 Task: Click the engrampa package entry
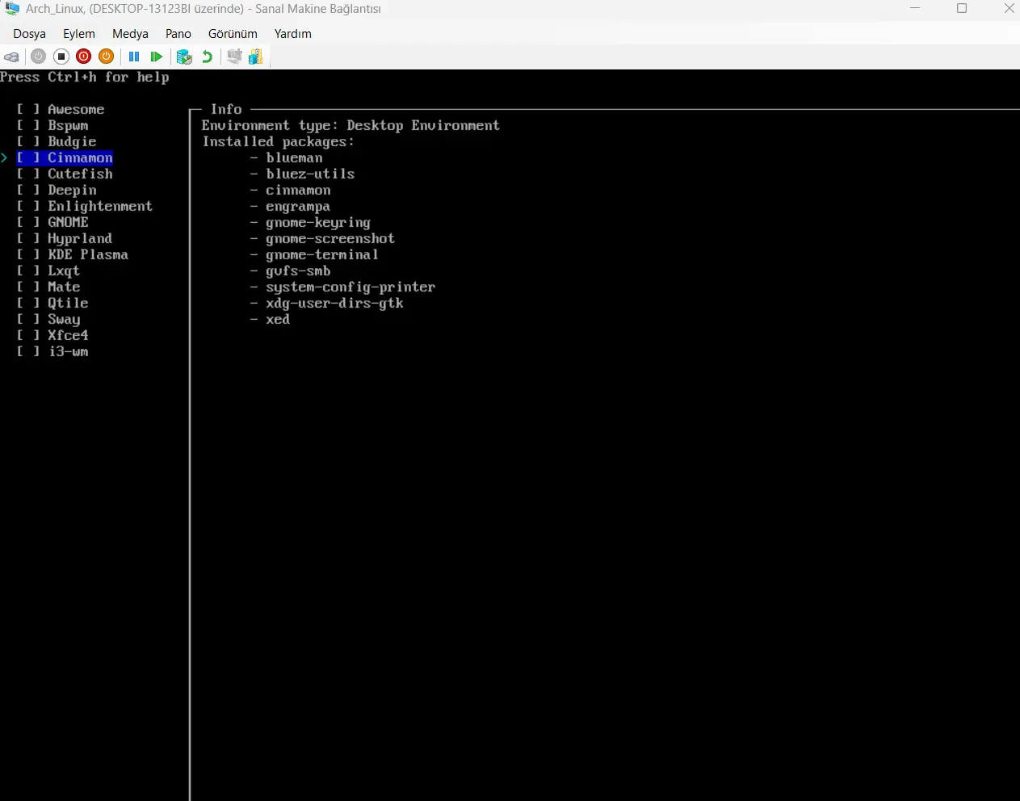pos(298,206)
